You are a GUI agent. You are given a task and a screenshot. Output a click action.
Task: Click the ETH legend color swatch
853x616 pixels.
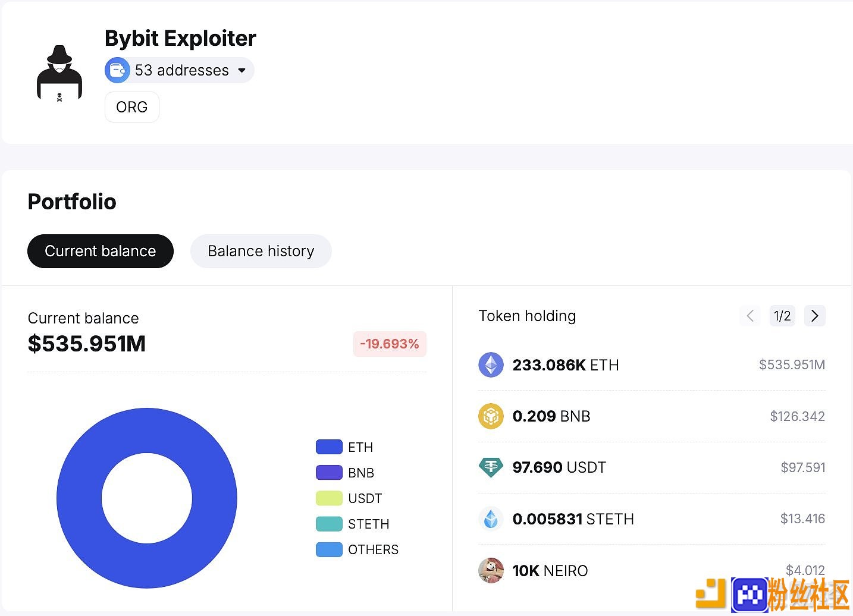[x=329, y=447]
